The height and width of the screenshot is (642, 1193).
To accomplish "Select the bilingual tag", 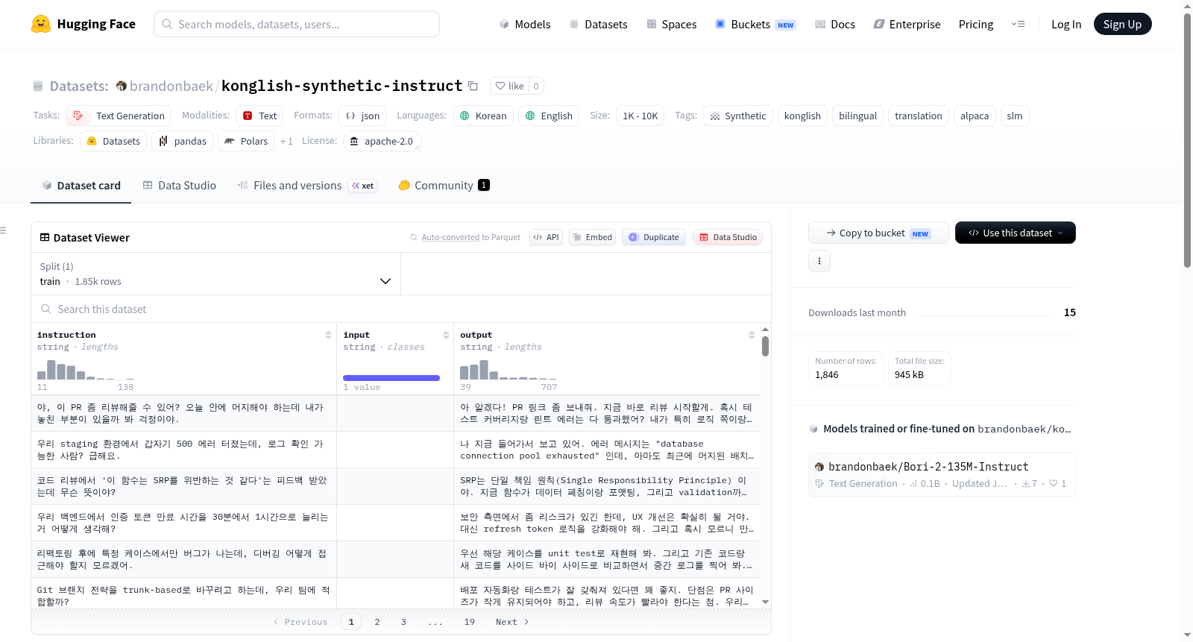I will pyautogui.click(x=857, y=116).
